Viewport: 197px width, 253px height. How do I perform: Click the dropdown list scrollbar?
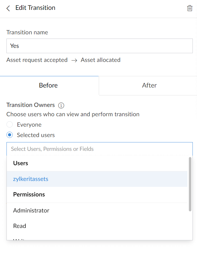(x=190, y=184)
